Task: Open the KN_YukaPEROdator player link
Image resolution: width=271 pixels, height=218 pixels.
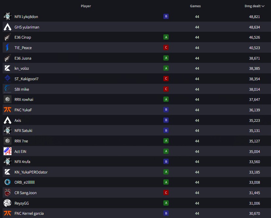Action: pyautogui.click(x=31, y=172)
